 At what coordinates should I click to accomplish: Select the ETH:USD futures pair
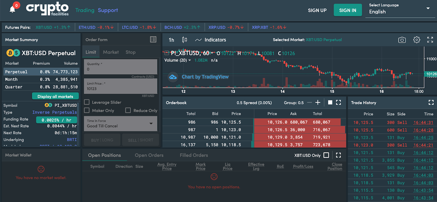click(96, 27)
